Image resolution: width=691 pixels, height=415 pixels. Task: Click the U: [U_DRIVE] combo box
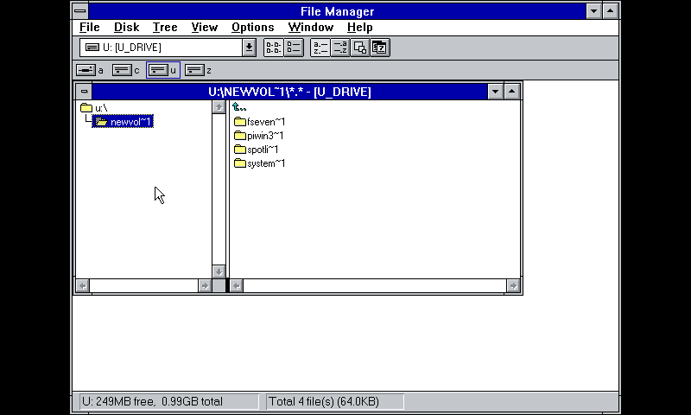click(161, 48)
